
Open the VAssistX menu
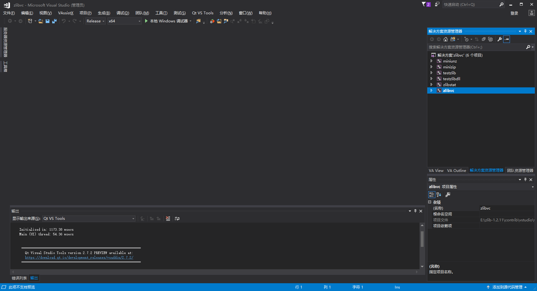click(66, 13)
